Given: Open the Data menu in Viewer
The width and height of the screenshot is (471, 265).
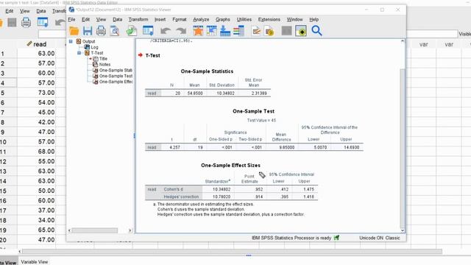Looking at the screenshot, I should (118, 19).
